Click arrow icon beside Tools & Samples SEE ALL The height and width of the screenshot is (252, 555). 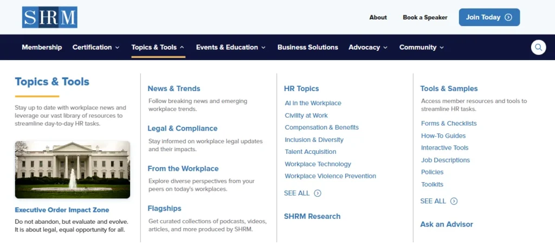click(x=454, y=201)
